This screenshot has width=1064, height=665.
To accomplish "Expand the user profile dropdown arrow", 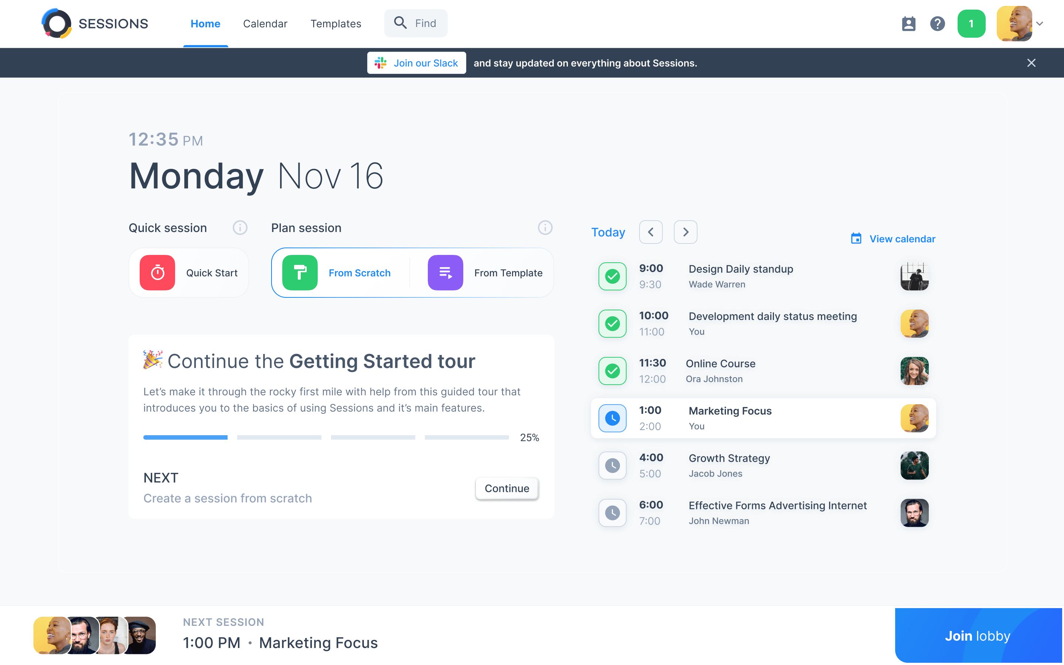I will [1039, 24].
